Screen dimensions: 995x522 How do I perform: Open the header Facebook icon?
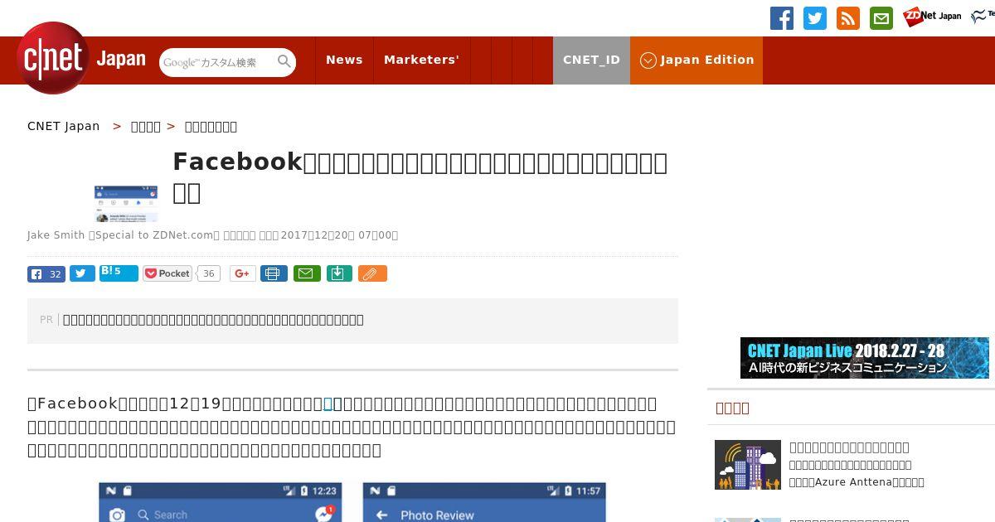[782, 18]
